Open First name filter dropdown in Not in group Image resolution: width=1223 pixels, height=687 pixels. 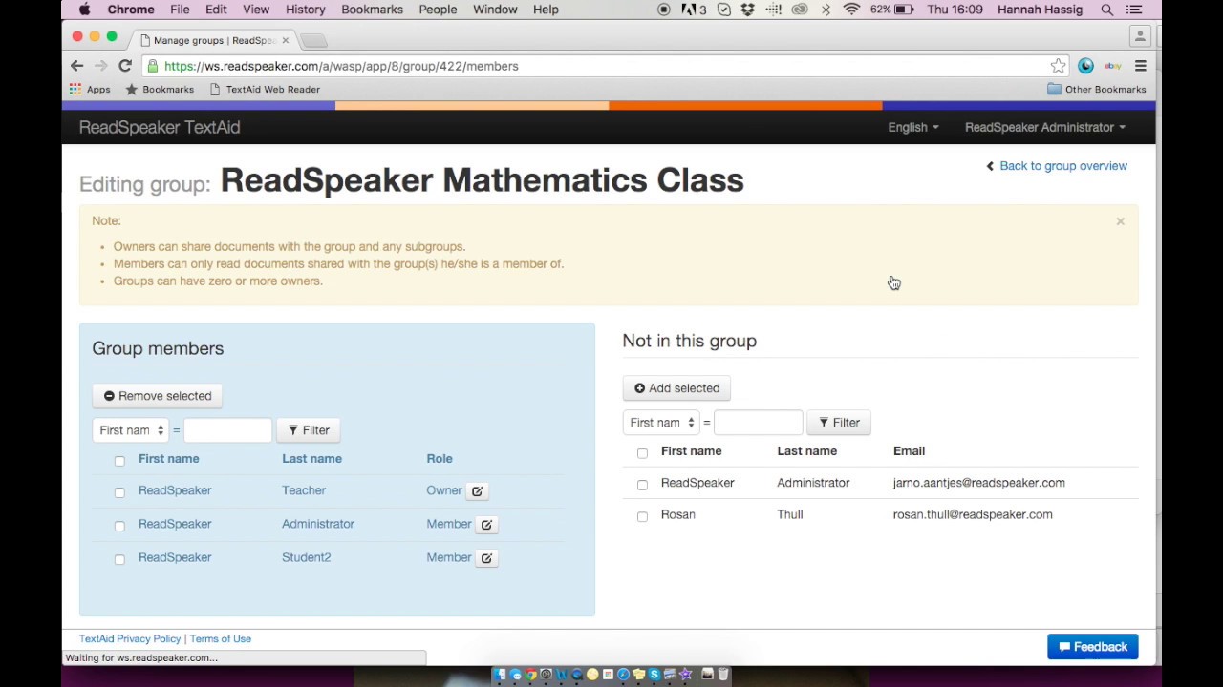661,423
